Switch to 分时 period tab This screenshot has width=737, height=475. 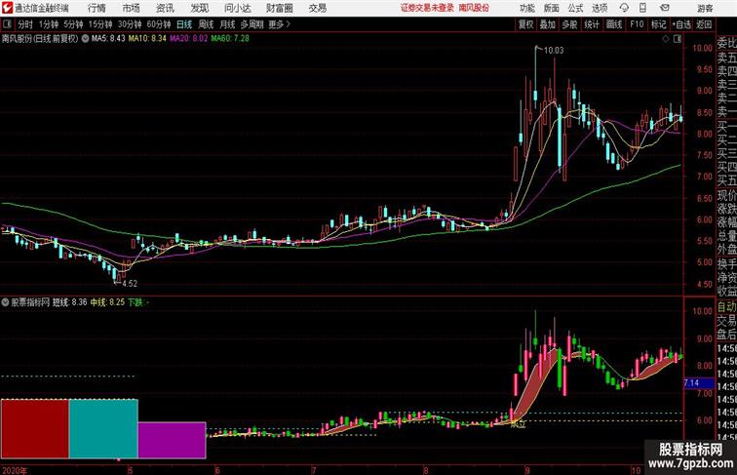click(25, 24)
